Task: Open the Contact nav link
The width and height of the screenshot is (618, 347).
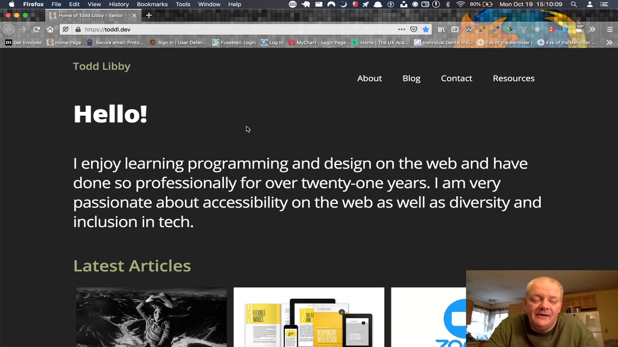Action: 456,78
